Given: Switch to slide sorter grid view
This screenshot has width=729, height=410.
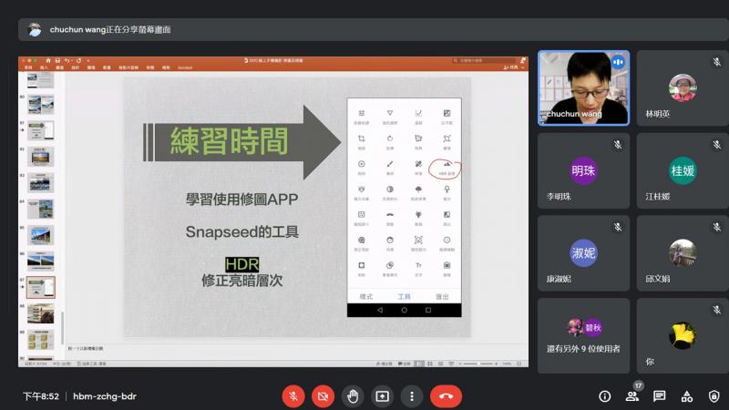Looking at the screenshot, I should pyautogui.click(x=430, y=364).
